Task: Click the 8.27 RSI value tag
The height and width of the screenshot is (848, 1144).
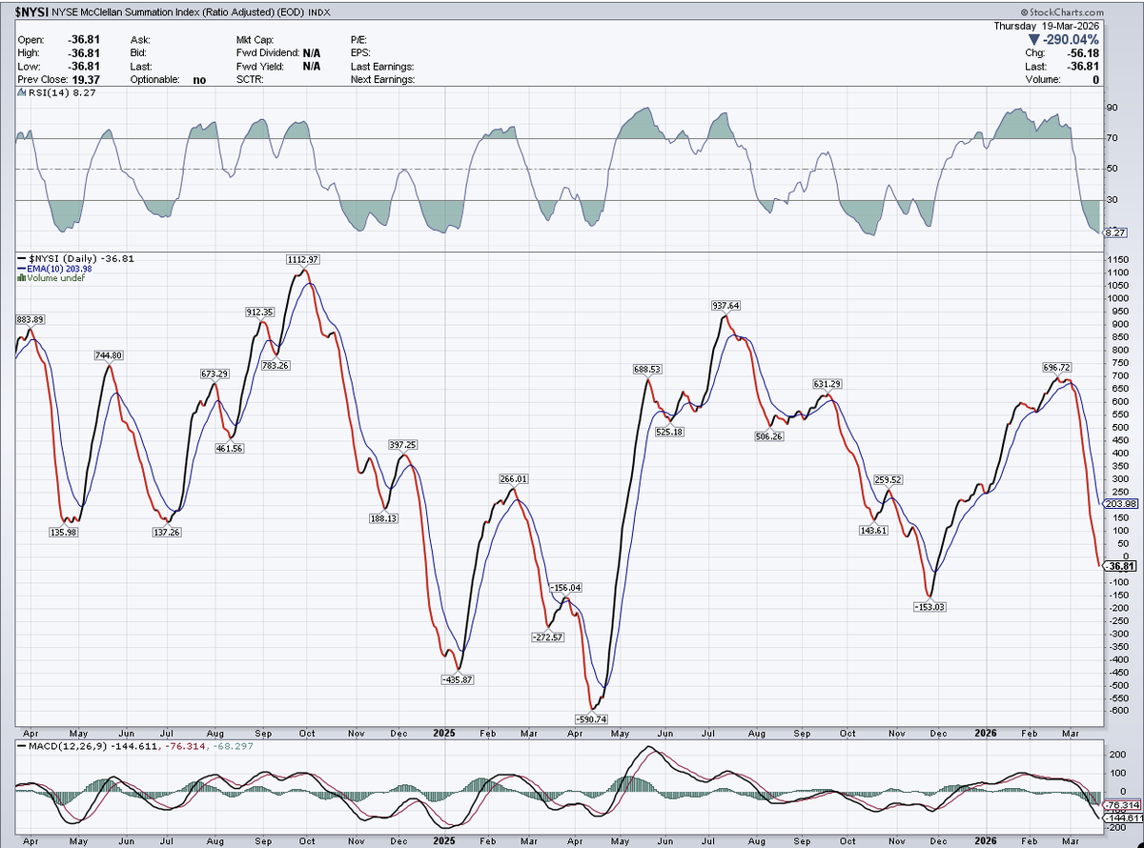Action: pyautogui.click(x=1114, y=232)
